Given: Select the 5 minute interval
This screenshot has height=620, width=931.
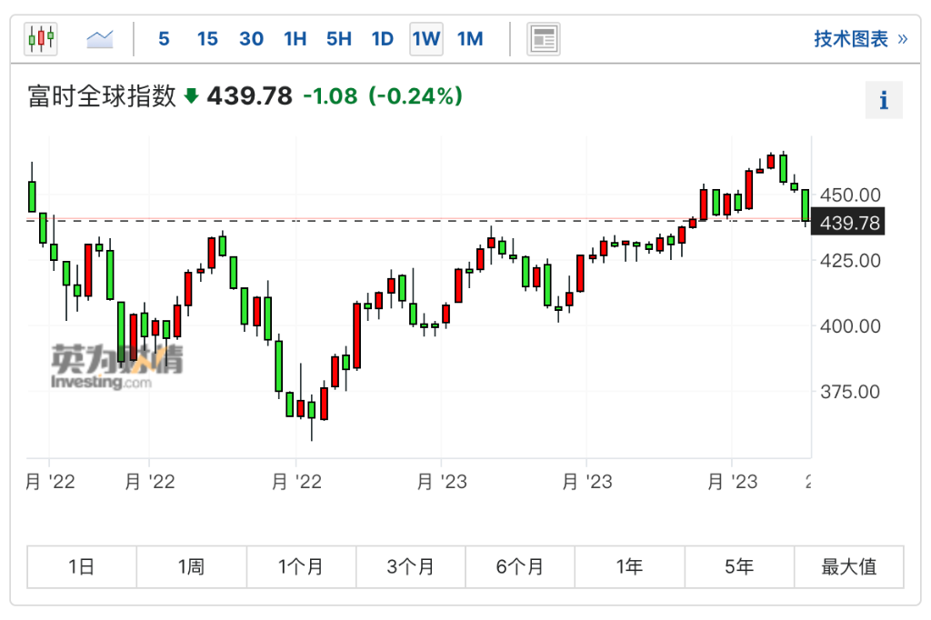Looking at the screenshot, I should tap(164, 39).
